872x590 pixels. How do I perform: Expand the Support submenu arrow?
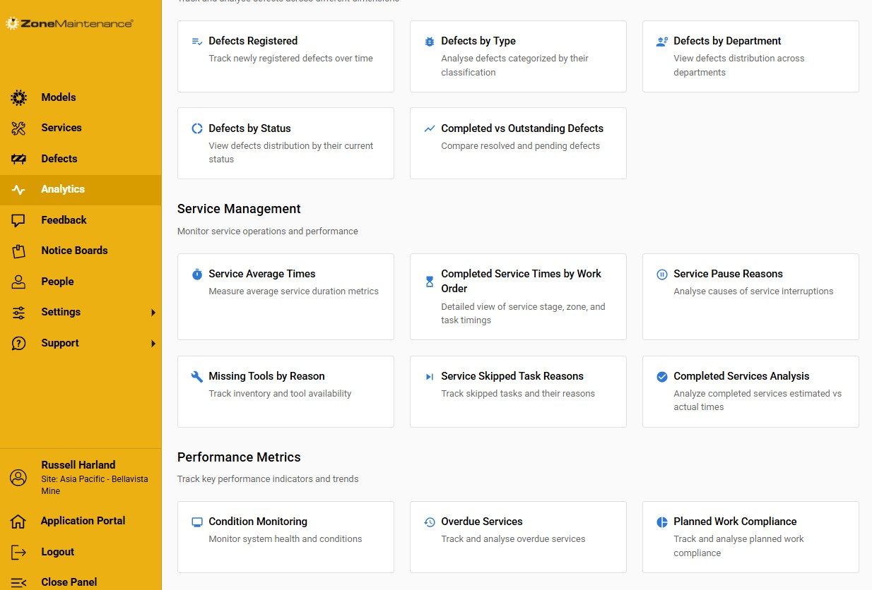point(153,344)
